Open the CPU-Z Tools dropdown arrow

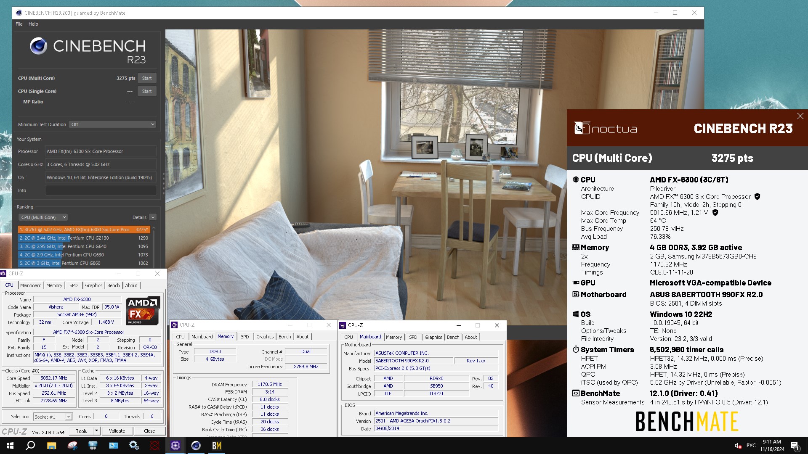(x=96, y=431)
